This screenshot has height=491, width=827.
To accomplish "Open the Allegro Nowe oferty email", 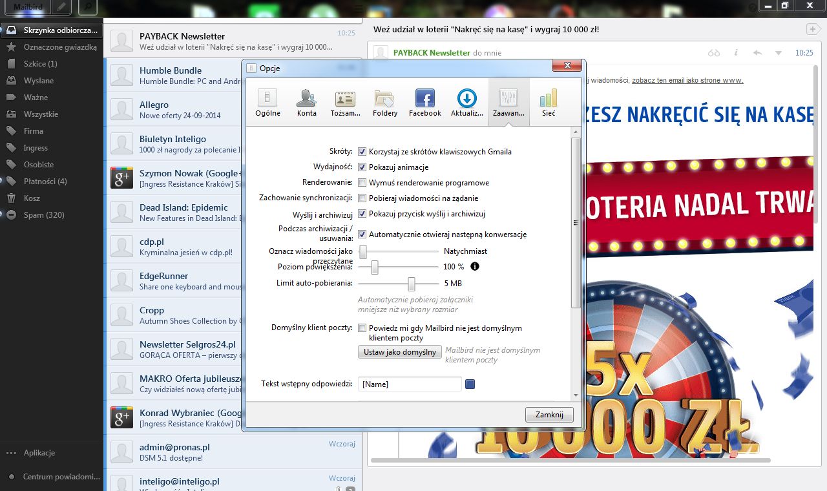I will click(173, 110).
